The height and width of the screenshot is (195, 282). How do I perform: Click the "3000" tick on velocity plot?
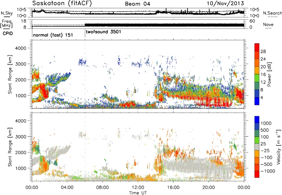pos(20,137)
